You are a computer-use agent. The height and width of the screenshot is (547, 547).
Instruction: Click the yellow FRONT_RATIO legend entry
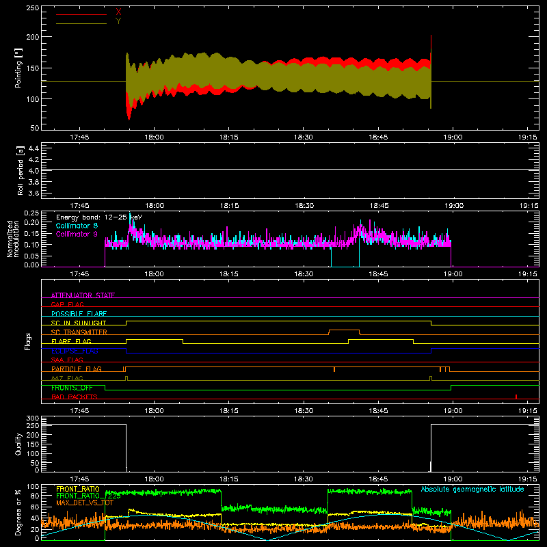[78, 489]
